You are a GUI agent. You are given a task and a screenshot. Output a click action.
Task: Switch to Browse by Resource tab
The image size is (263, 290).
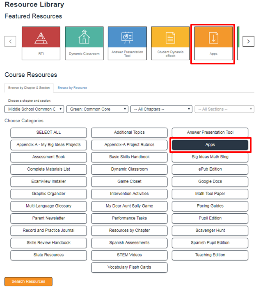tap(72, 88)
